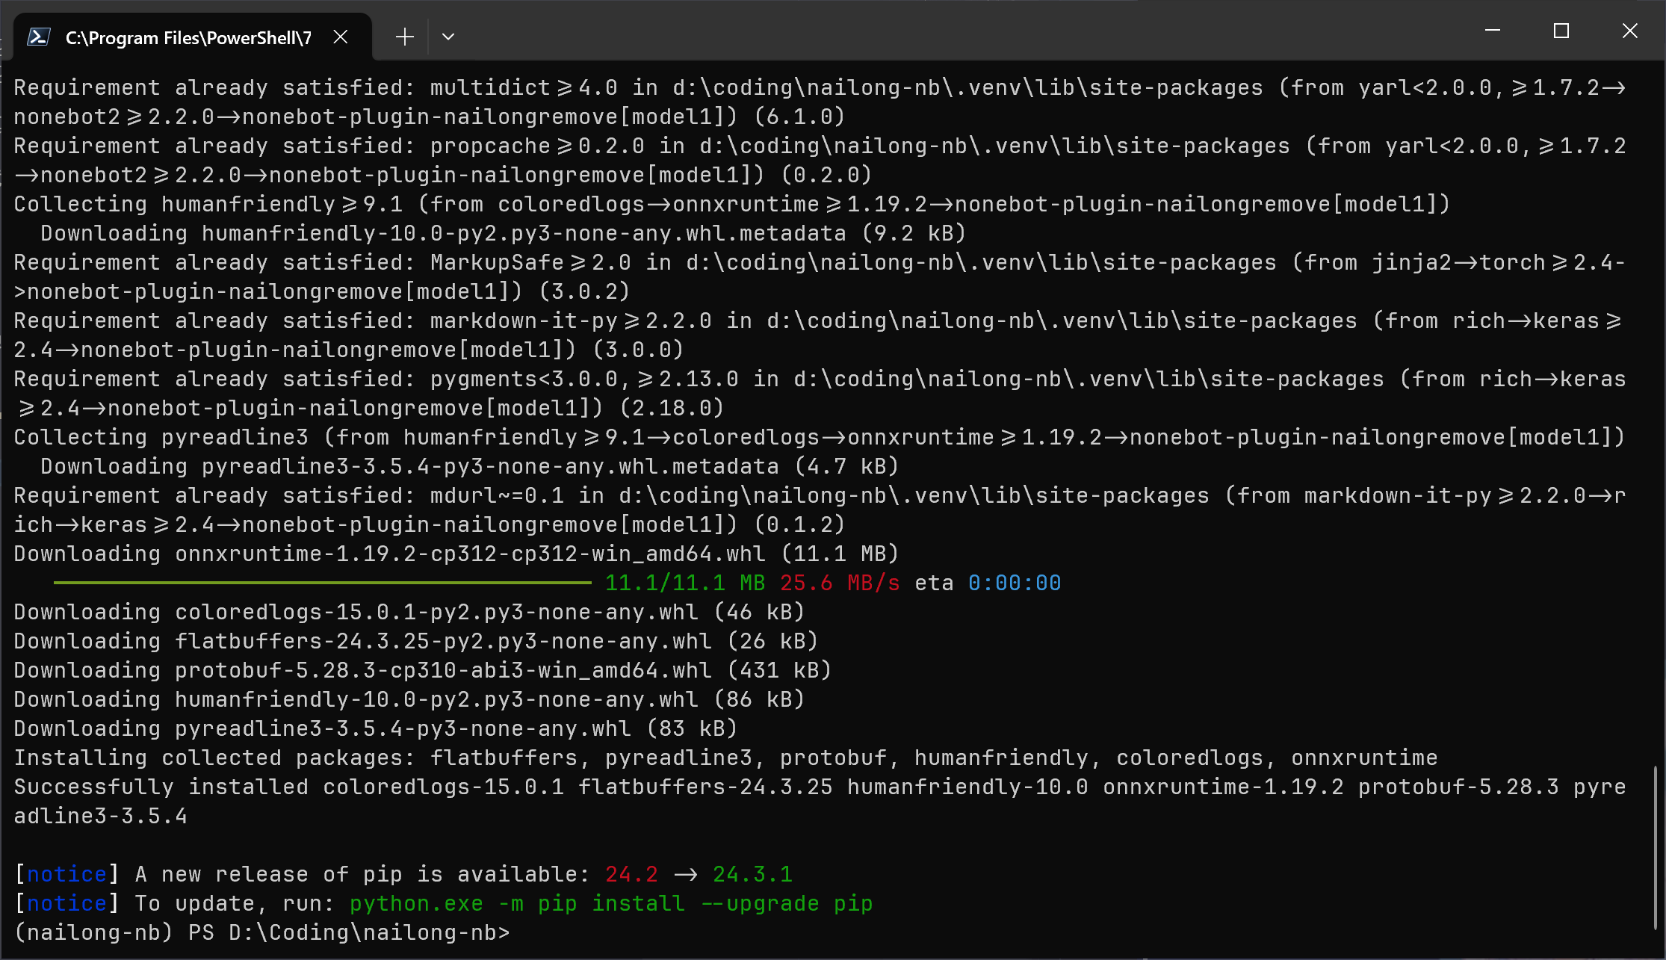
Task: Expand the new tab profile dropdown
Action: click(x=448, y=37)
